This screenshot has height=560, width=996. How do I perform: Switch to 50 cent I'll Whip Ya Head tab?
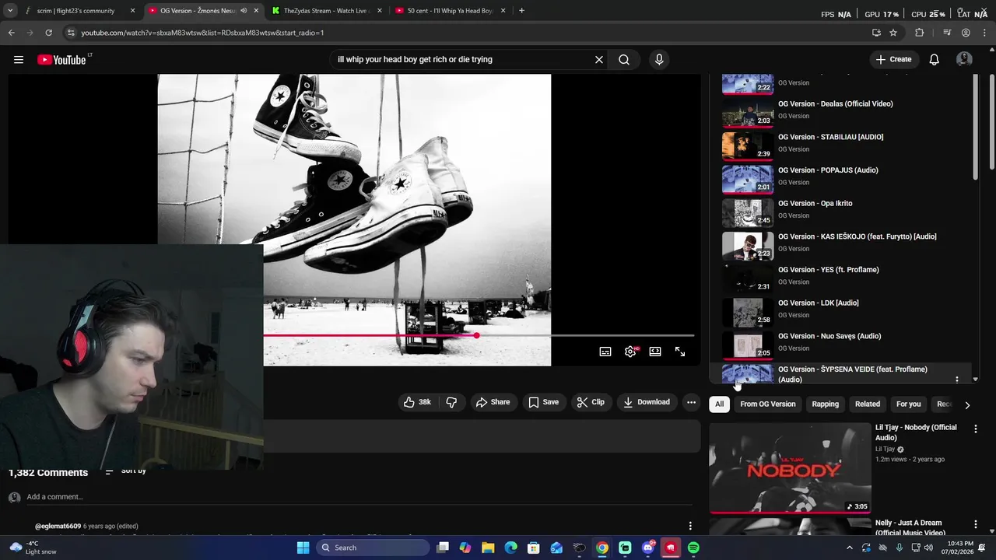[x=450, y=11]
